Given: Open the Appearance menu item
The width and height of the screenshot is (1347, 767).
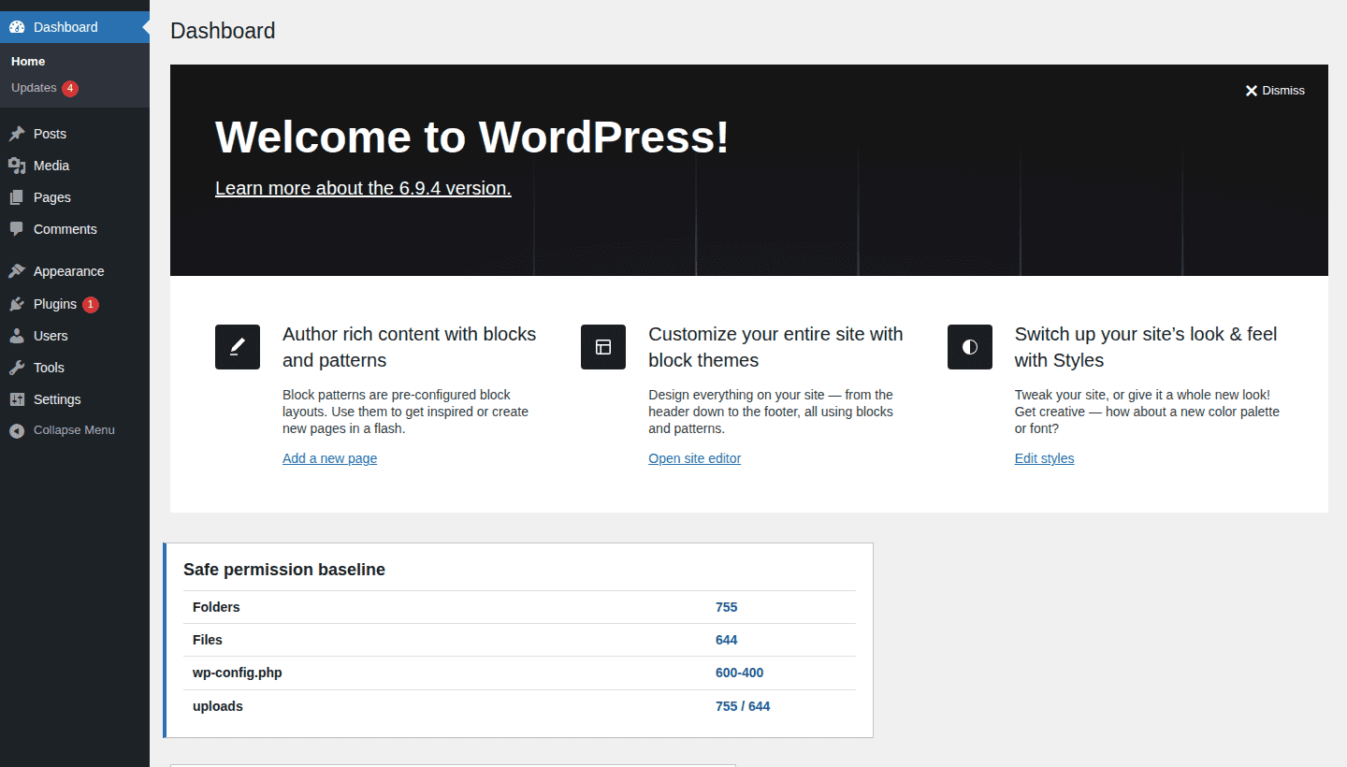Looking at the screenshot, I should [75, 271].
